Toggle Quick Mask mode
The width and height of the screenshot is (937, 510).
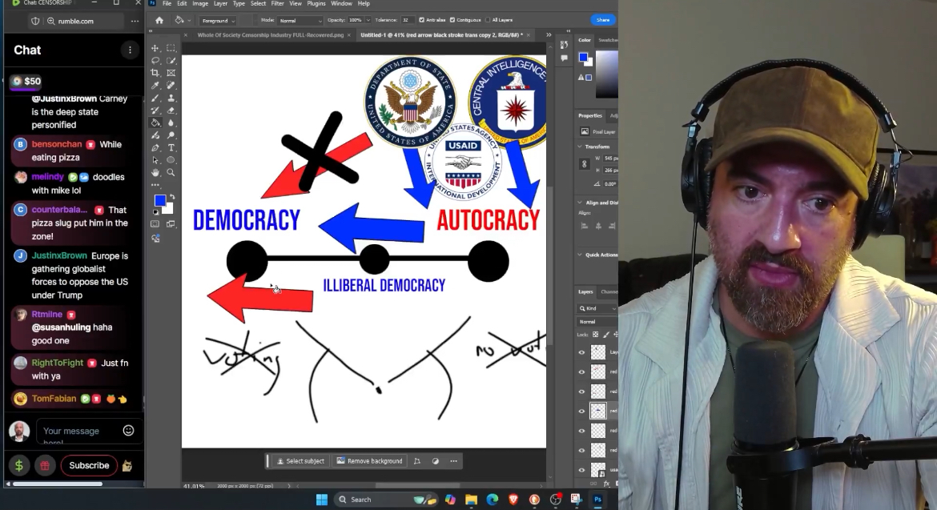coord(155,224)
